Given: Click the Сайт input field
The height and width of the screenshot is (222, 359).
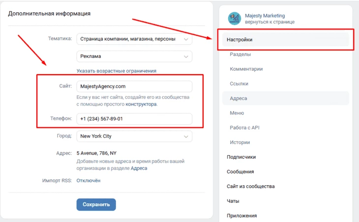Looking at the screenshot, I should (134, 86).
